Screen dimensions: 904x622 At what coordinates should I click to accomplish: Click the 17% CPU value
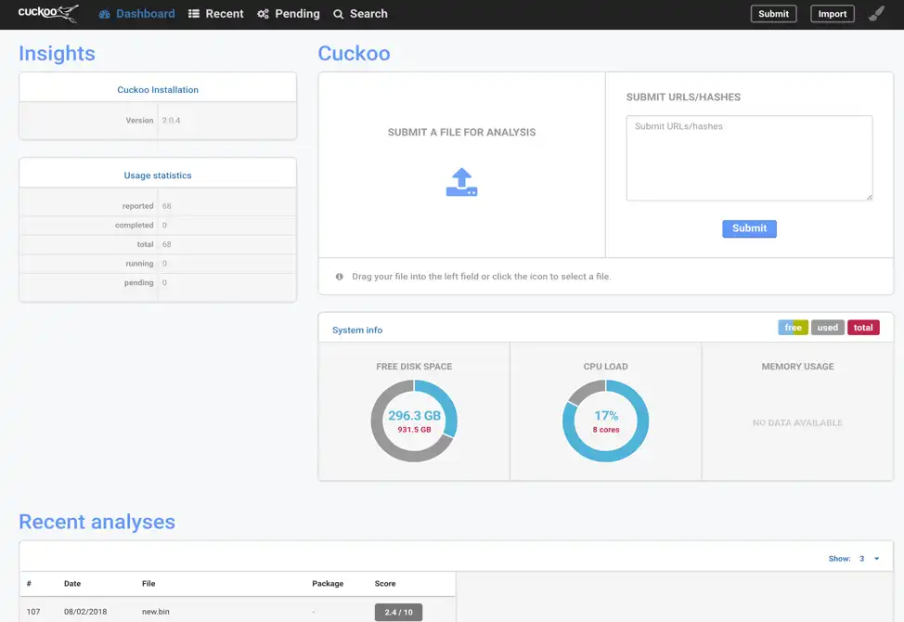click(606, 416)
